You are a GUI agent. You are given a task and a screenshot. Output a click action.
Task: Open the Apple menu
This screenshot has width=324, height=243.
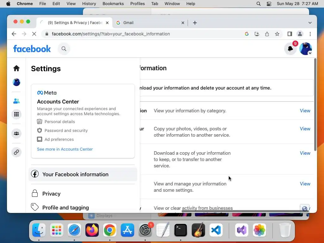tap(8, 4)
